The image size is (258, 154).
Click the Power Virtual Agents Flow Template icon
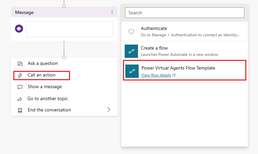[x=132, y=71]
